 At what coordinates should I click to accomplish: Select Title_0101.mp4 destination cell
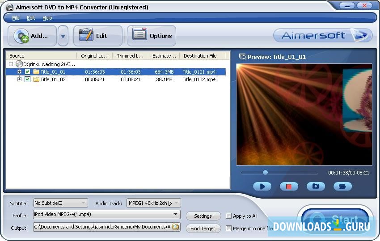199,72
